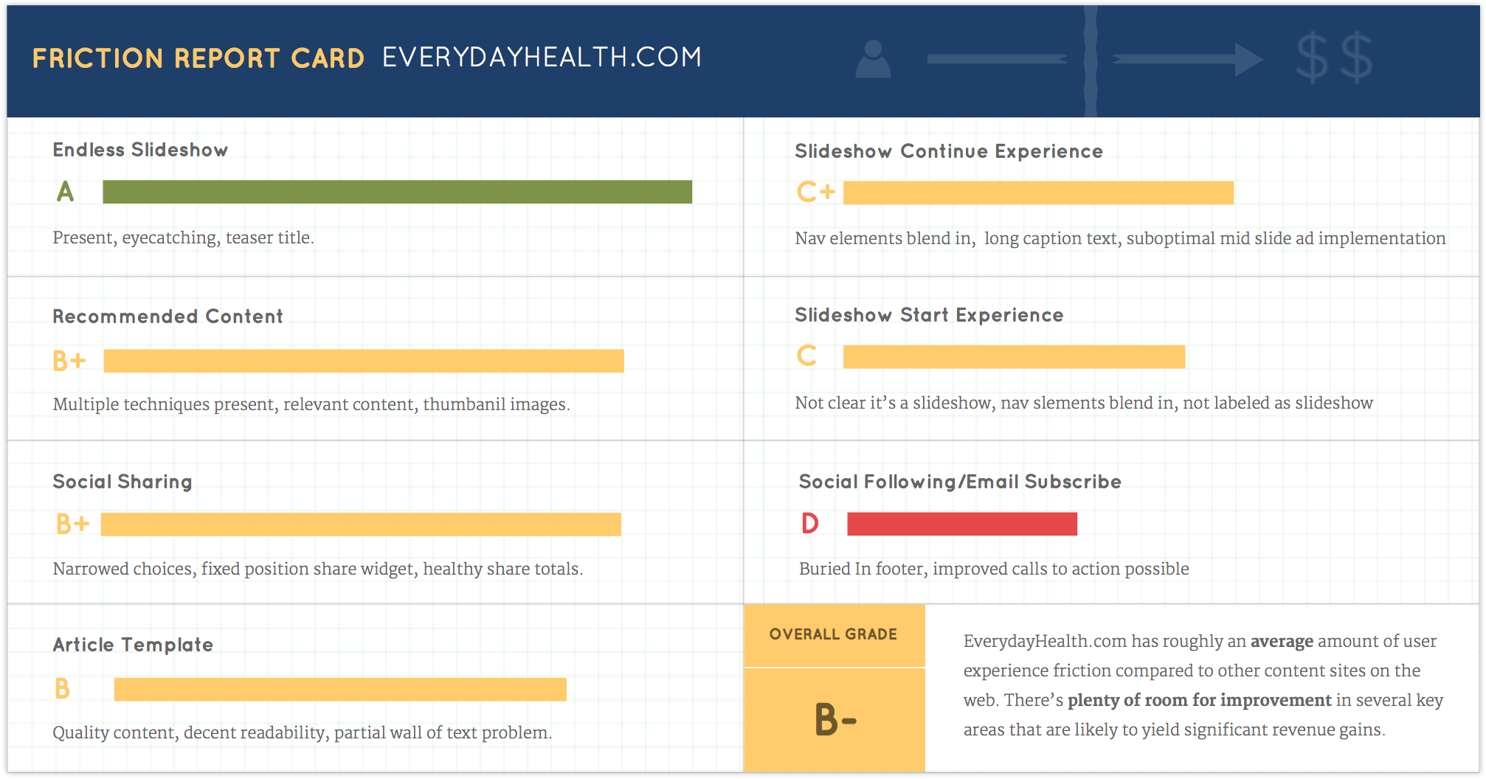This screenshot has width=1486, height=779.
Task: Click the Slideshow Start Experience grade bar
Action: [1014, 356]
